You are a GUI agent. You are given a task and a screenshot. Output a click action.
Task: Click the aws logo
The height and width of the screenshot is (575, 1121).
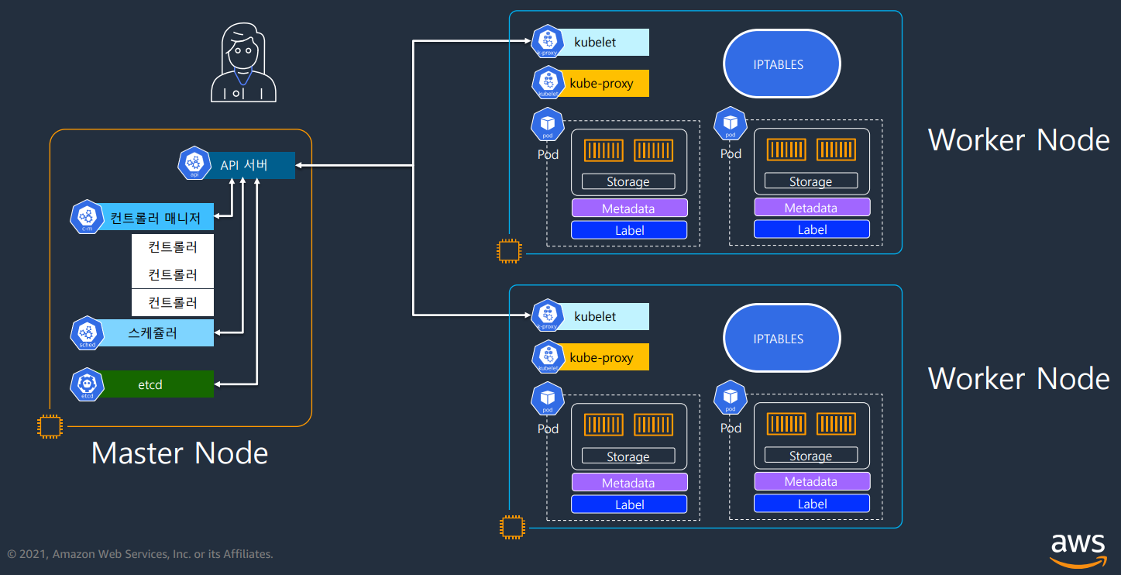coord(1079,550)
